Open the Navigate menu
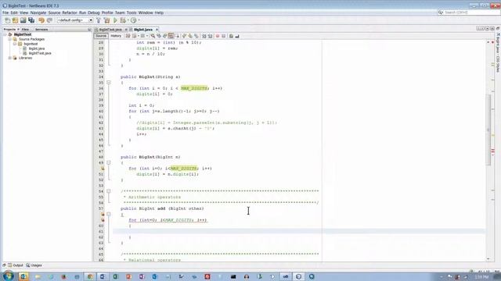The width and height of the screenshot is (501, 281). tap(38, 12)
